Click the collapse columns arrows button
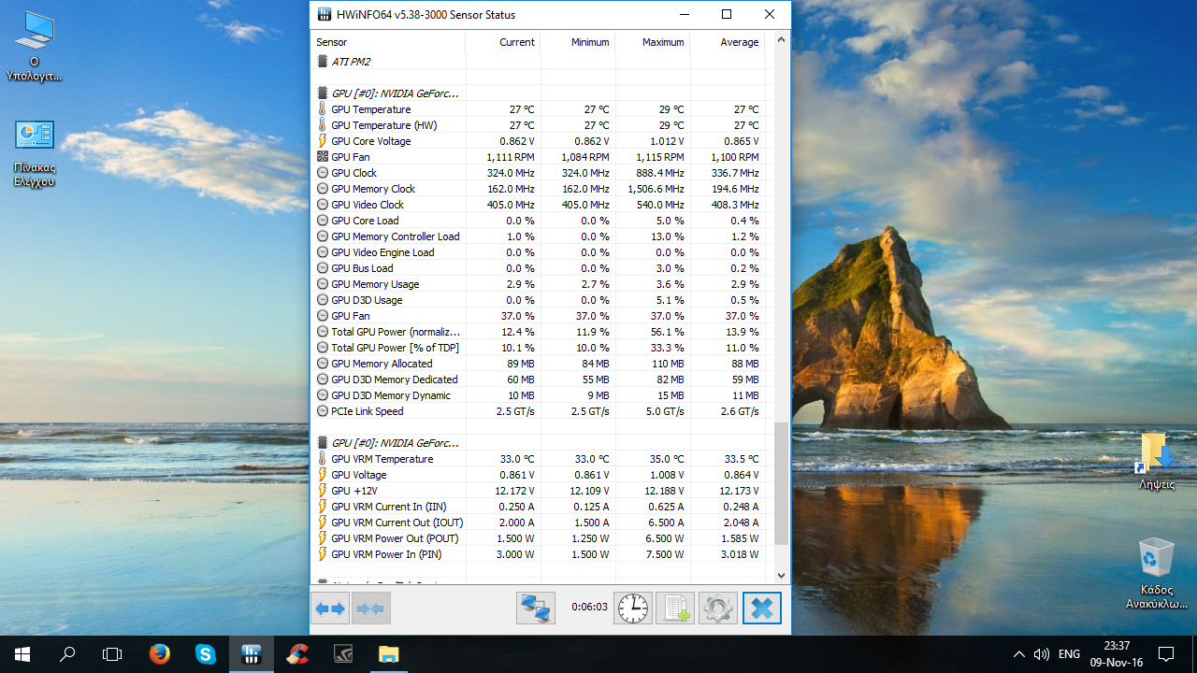Viewport: 1197px width, 673px height. pos(370,609)
